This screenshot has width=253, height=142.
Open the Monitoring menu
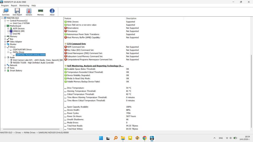pyautogui.click(x=24, y=6)
